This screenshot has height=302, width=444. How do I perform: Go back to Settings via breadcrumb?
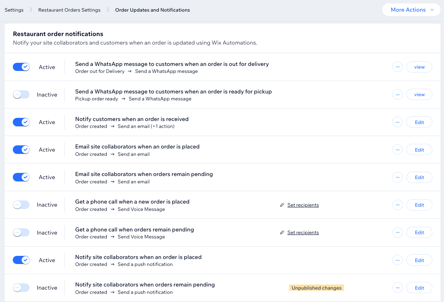pyautogui.click(x=14, y=10)
